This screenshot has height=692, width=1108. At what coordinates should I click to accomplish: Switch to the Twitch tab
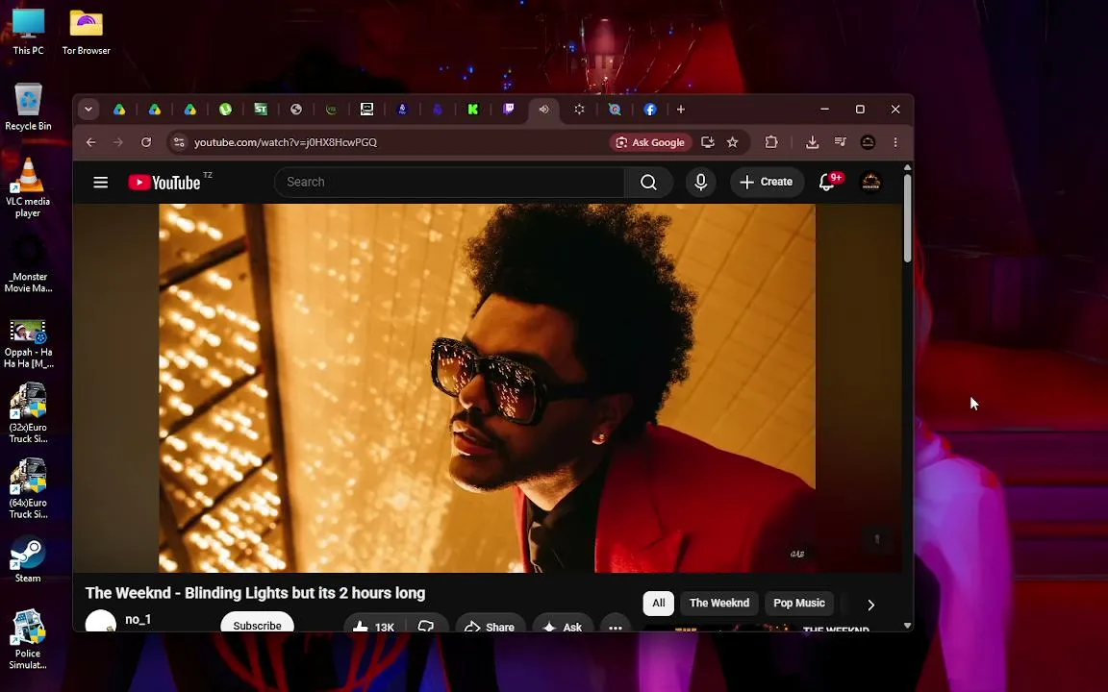click(508, 110)
